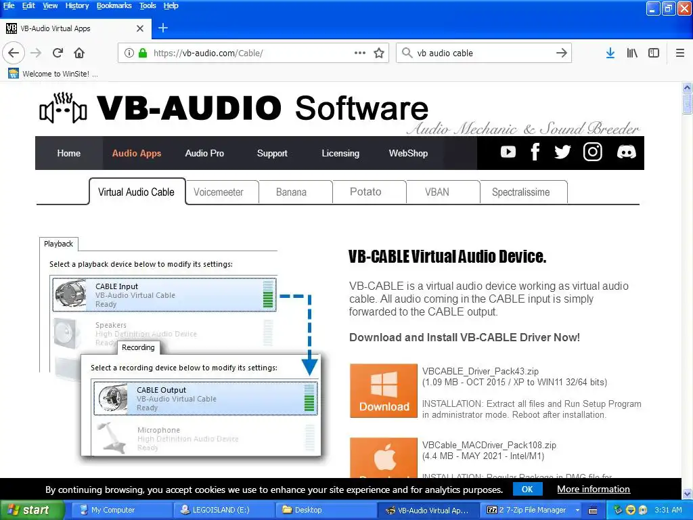Accept cookies with the OK button
The image size is (693, 520).
pyautogui.click(x=527, y=489)
